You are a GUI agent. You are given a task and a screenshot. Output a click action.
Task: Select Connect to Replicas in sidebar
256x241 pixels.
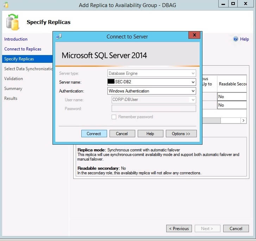point(23,49)
